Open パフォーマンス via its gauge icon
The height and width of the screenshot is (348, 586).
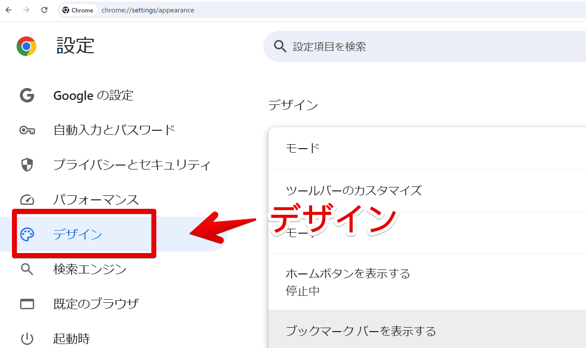click(x=27, y=200)
